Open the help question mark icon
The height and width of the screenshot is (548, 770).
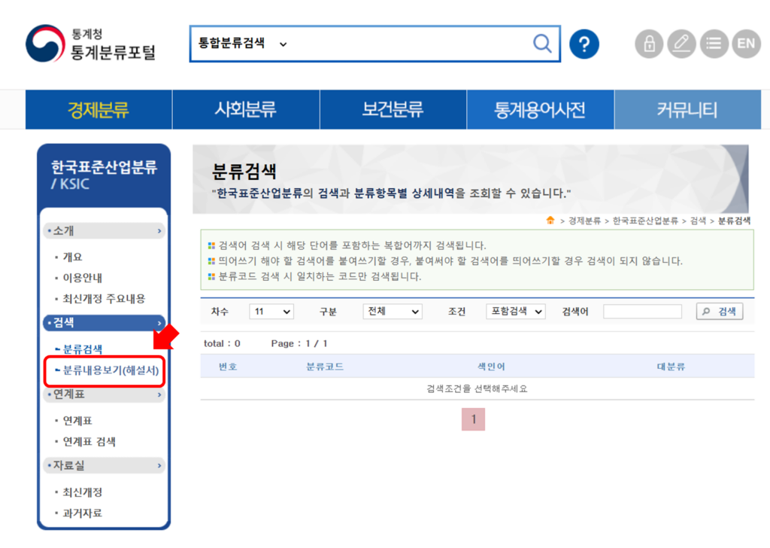585,44
